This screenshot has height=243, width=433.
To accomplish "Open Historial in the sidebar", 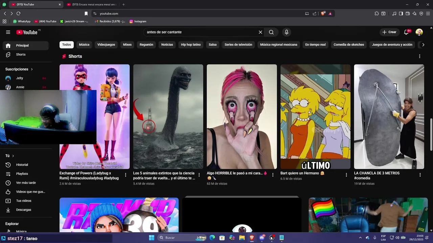I will coord(26,165).
